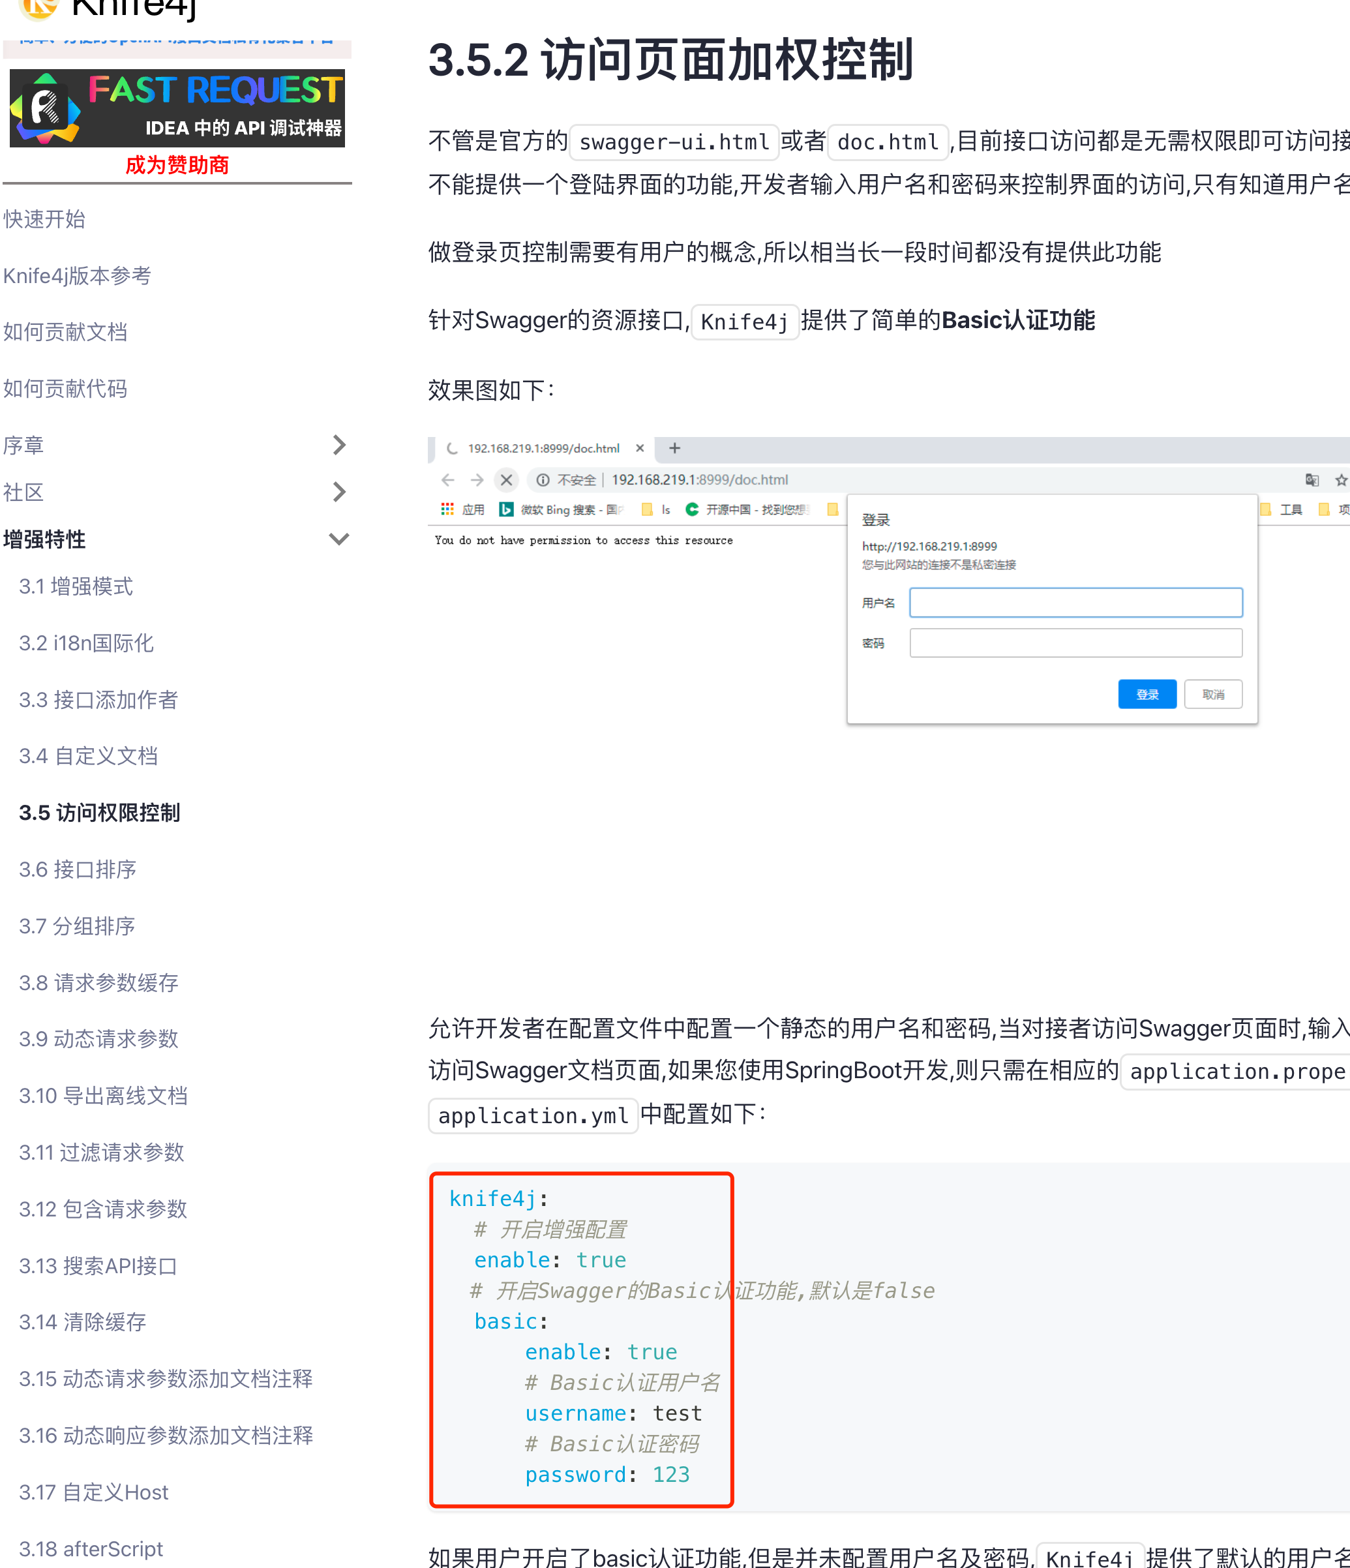
Task: Click the Bing search bookmark icon
Action: click(x=506, y=509)
